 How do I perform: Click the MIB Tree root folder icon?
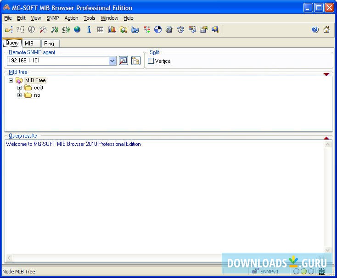point(19,80)
